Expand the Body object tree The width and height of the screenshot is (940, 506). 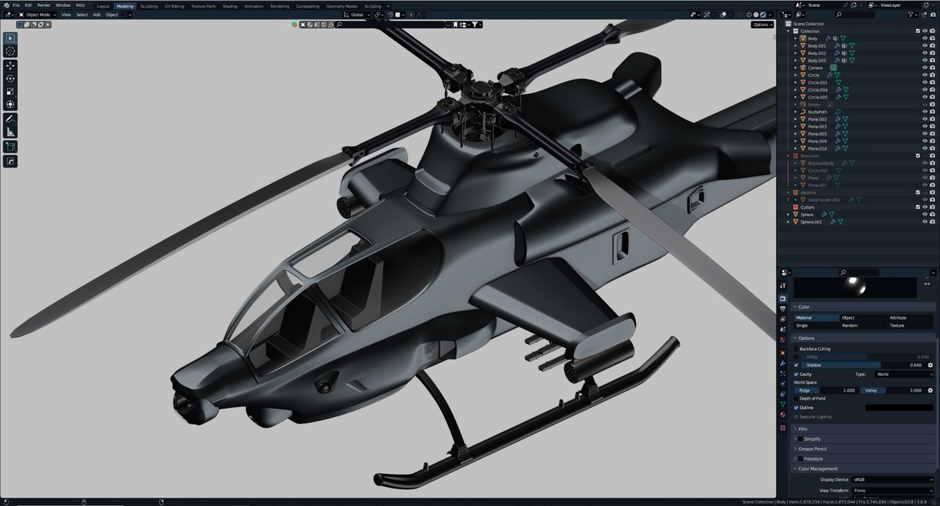point(795,38)
